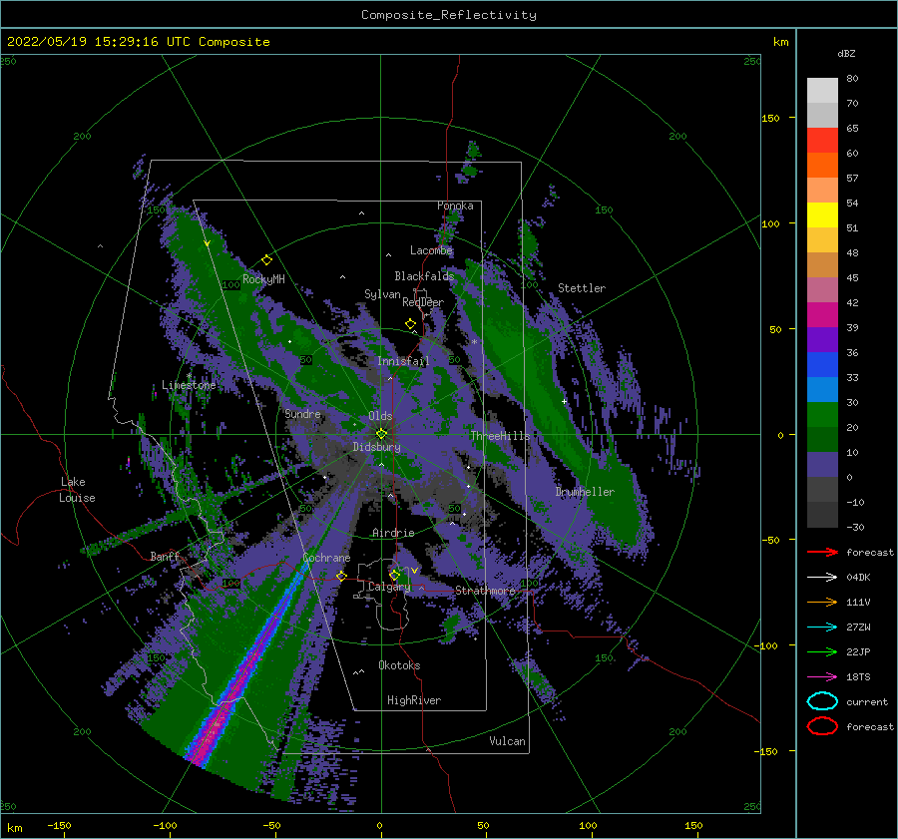This screenshot has width=898, height=839.
Task: Click the cyan current ellipse legend icon
Action: (x=822, y=701)
